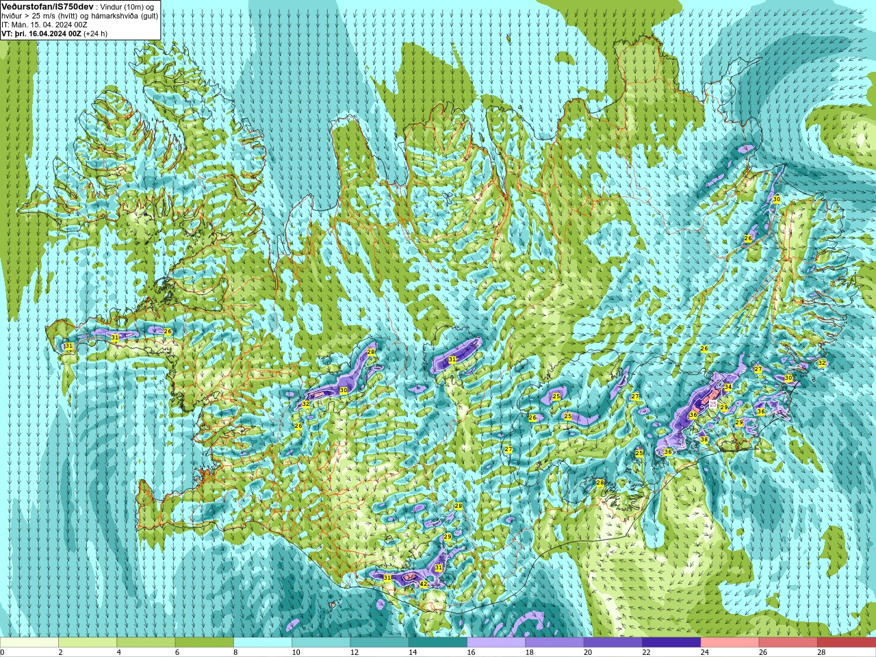Click the line "hviður > 25 m/s (hvítt) og hámarkshviða (gult)"
The image size is (876, 657).
[x=79, y=16]
